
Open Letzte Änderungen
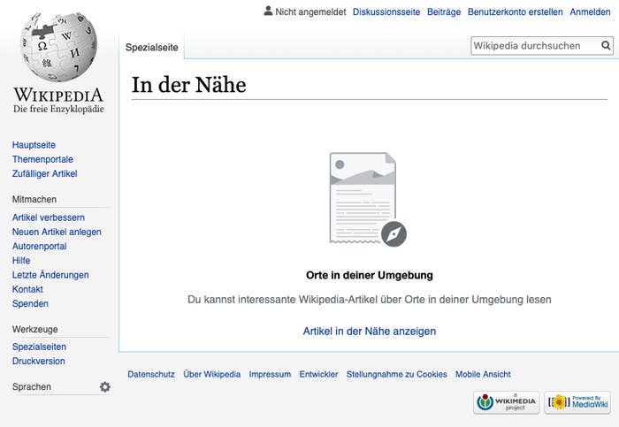coord(50,275)
